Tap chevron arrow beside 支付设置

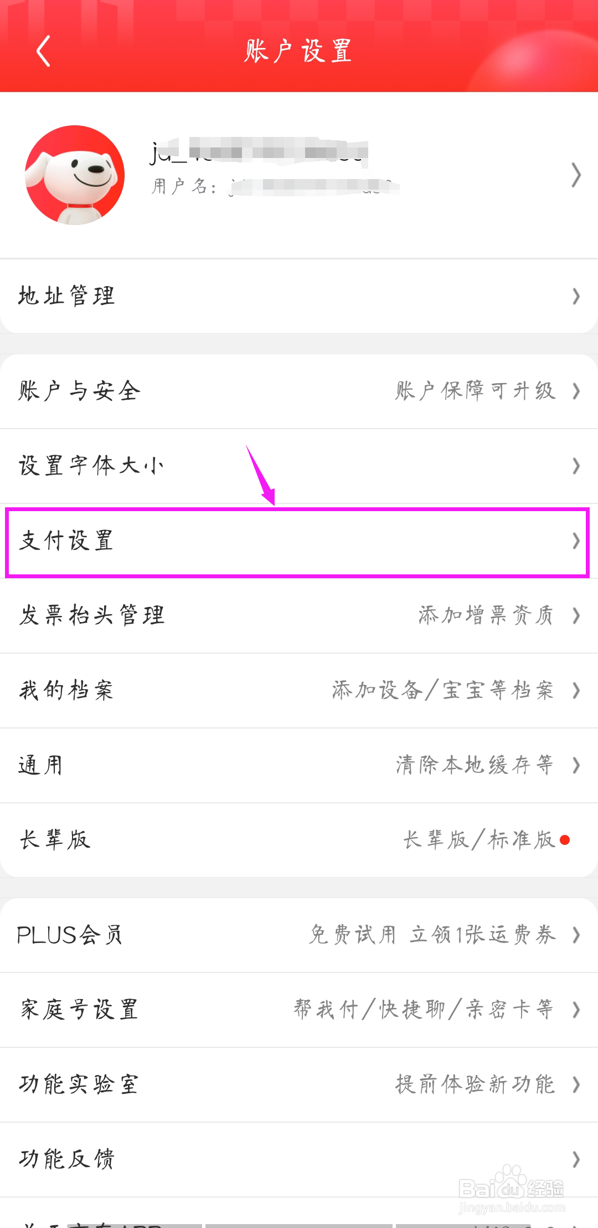(x=576, y=541)
